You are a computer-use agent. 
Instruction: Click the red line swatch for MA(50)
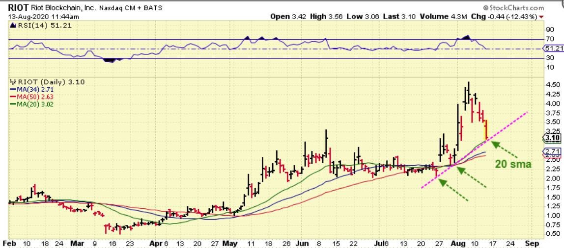click(x=12, y=97)
